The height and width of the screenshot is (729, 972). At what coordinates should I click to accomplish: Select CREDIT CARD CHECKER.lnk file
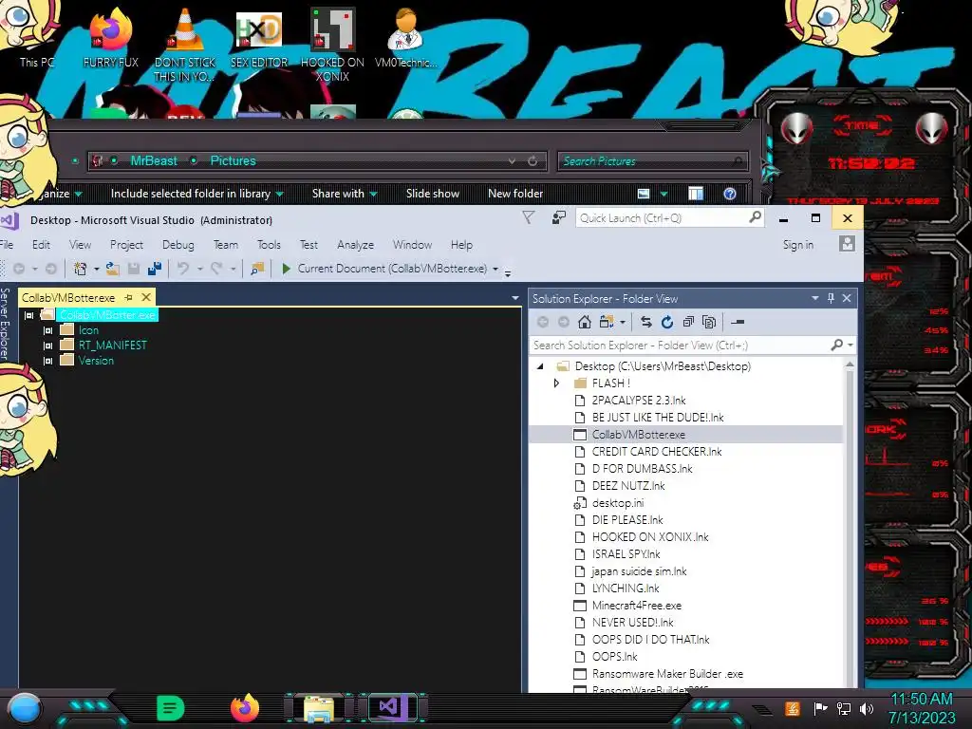click(x=657, y=451)
